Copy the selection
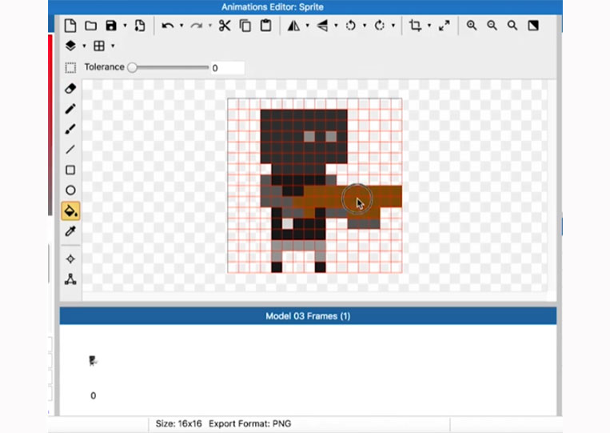Screen dimensions: 610x433 (245, 26)
